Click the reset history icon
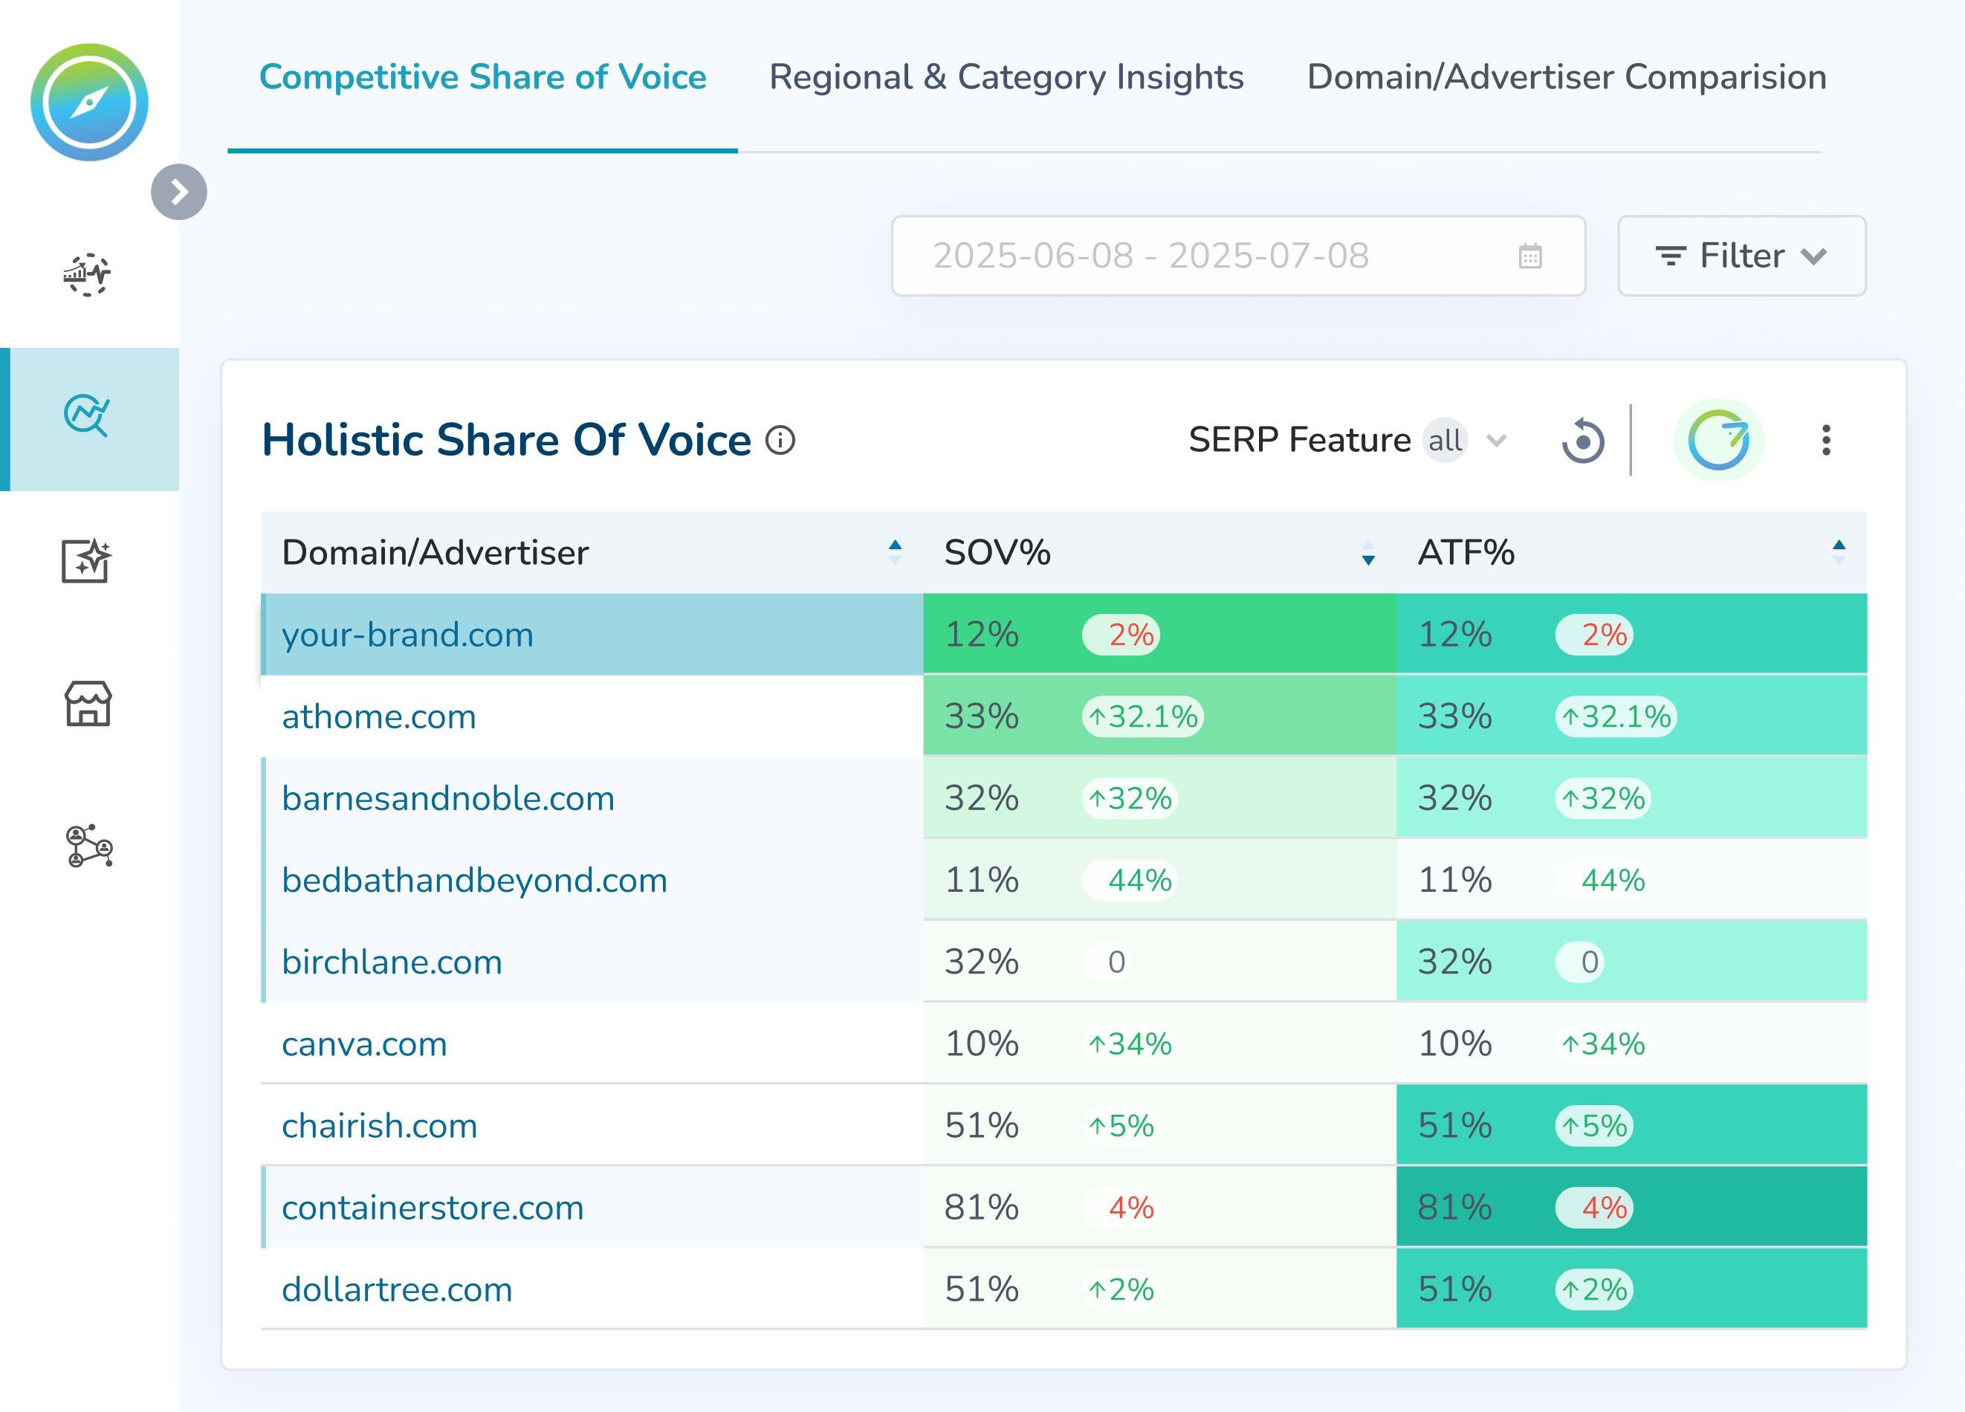The height and width of the screenshot is (1412, 1965). pos(1582,441)
